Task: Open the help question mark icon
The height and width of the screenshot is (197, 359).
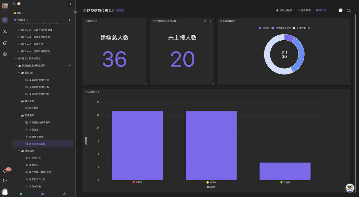Action: pyautogui.click(x=5, y=180)
